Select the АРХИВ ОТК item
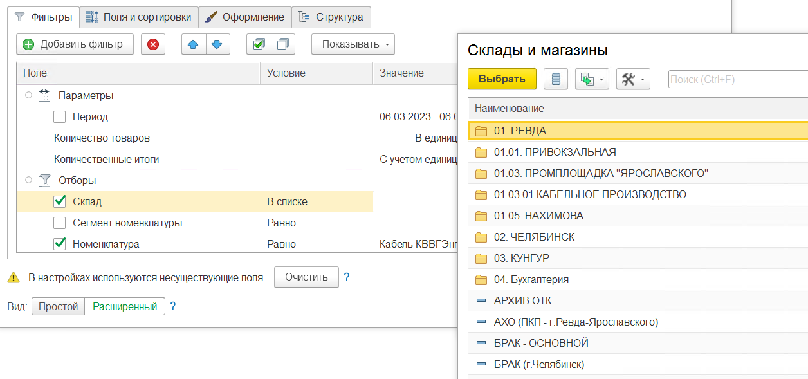The width and height of the screenshot is (808, 379). (638, 300)
